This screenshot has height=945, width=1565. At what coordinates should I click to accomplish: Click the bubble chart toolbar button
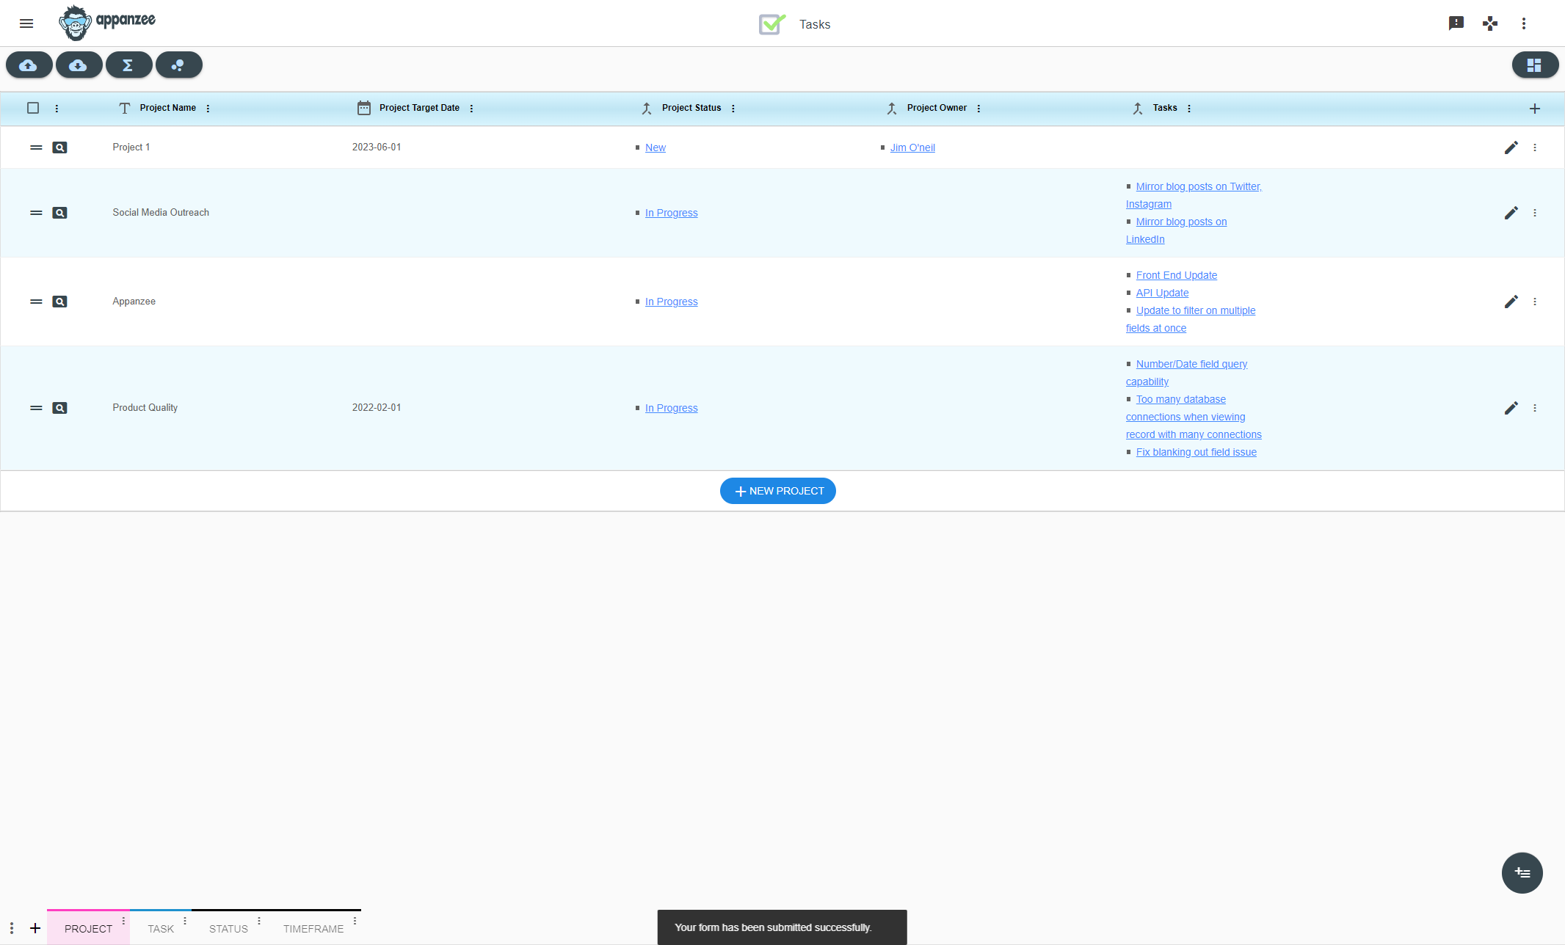pos(178,65)
